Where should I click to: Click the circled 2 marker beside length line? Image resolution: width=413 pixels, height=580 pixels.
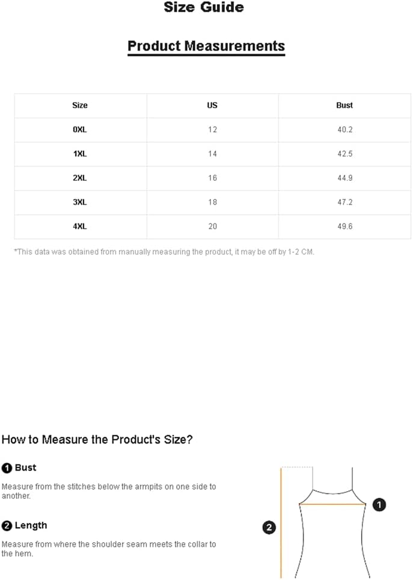click(269, 527)
